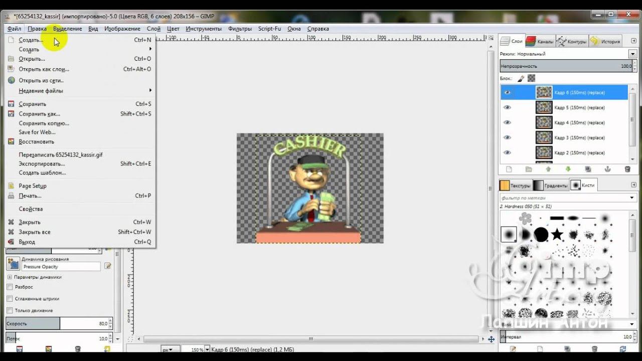This screenshot has height=361, width=642.
Task: Switch to the Контуры tab
Action: (572, 42)
